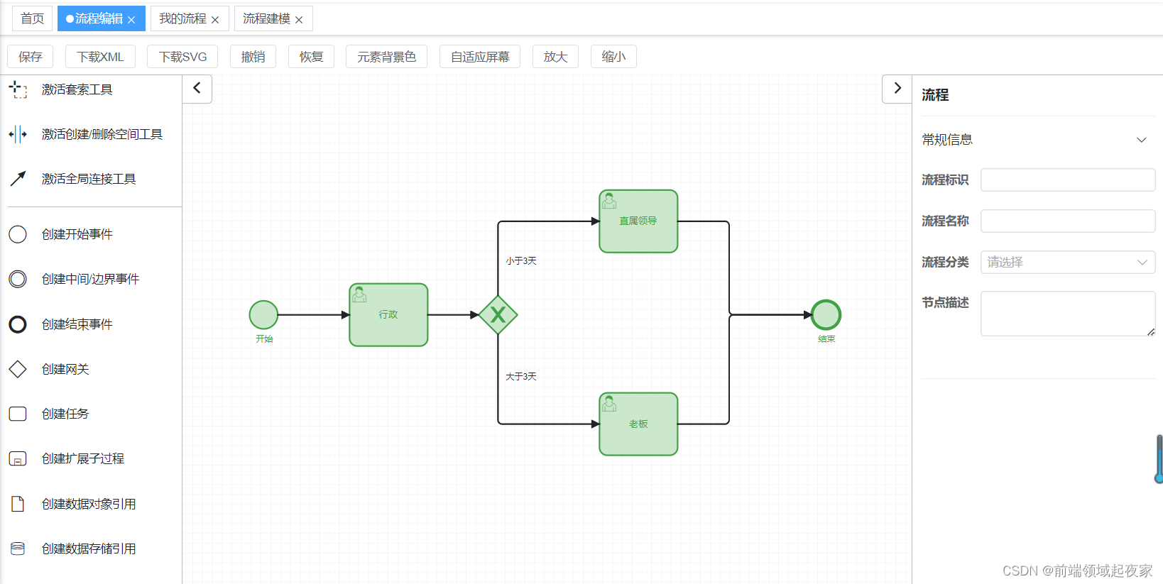Switch to the 我的流程 tab
The image size is (1163, 584).
click(x=183, y=19)
